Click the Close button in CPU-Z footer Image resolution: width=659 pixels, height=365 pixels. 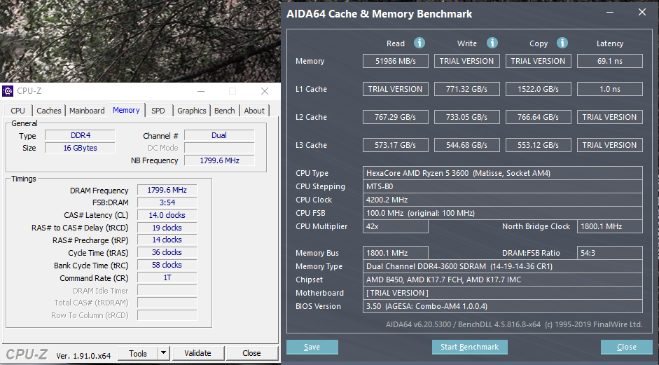[251, 353]
